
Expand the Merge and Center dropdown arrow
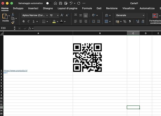pyautogui.click(x=110, y=22)
